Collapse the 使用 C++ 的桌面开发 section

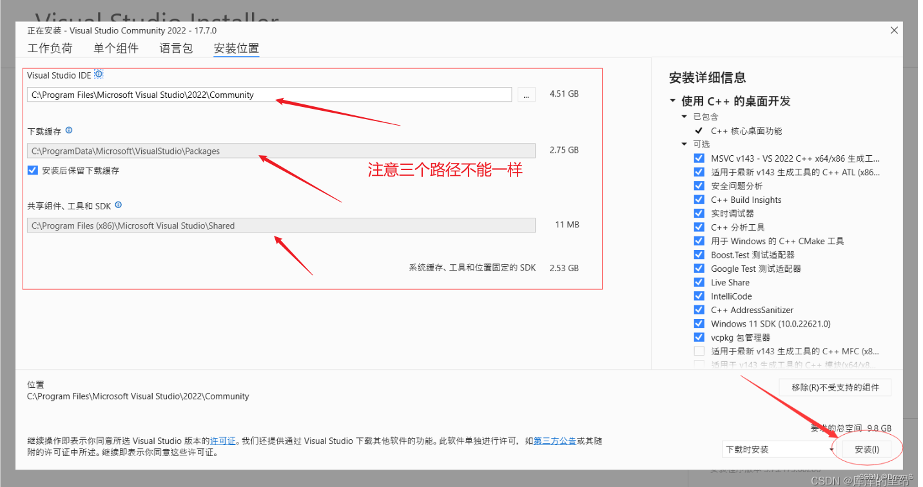[673, 101]
